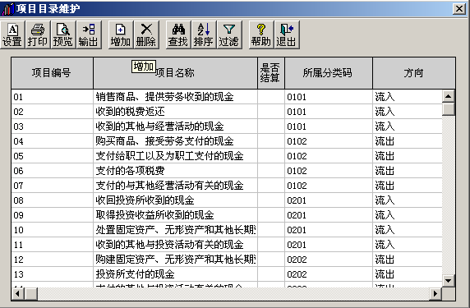Open the 过滤 (Filter) funnel icon
The width and height of the screenshot is (470, 308).
pyautogui.click(x=229, y=34)
